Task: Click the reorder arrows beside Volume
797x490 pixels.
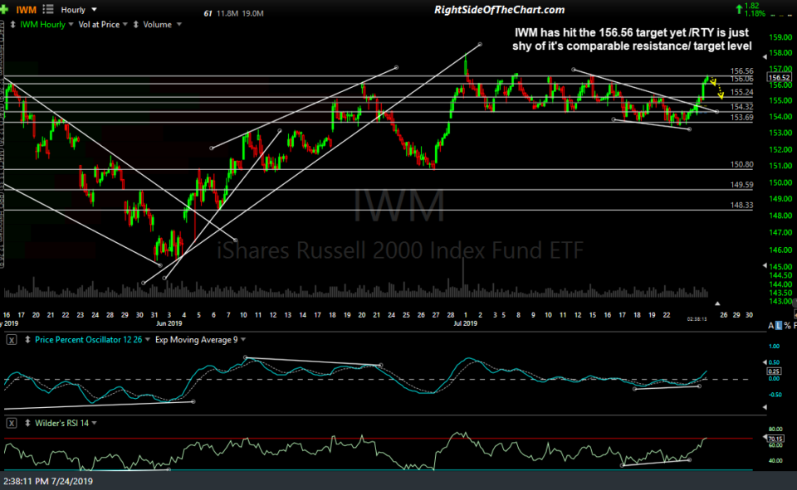Action: 136,25
